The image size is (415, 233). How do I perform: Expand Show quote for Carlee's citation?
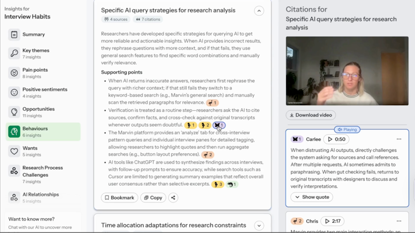tap(312, 197)
